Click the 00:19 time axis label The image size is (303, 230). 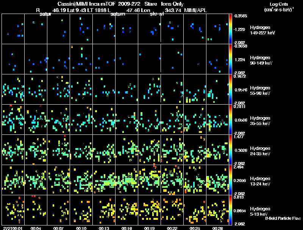point(149,228)
